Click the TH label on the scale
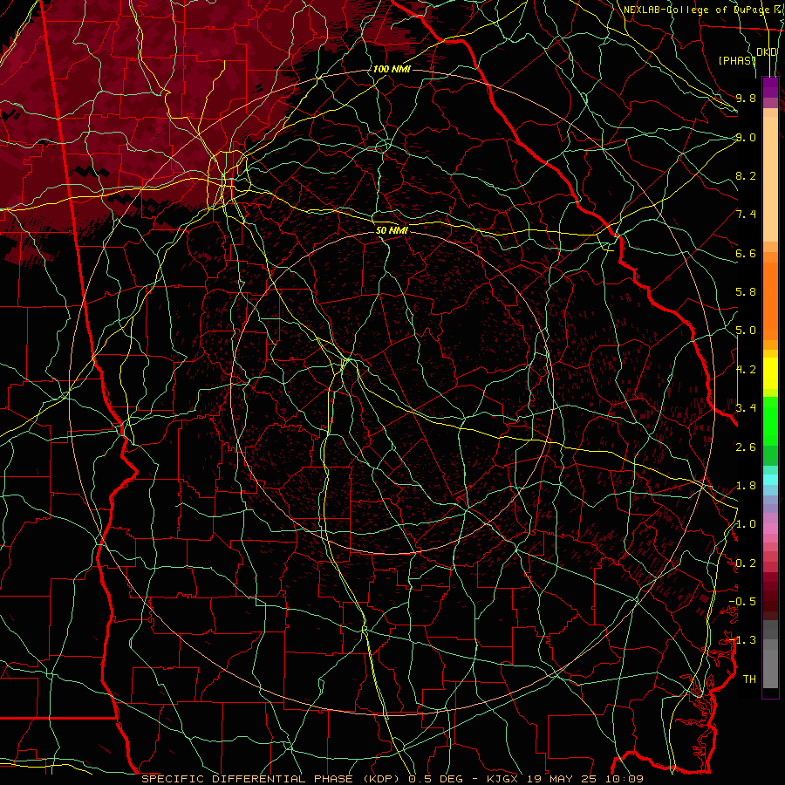The width and height of the screenshot is (785, 785). tap(749, 679)
